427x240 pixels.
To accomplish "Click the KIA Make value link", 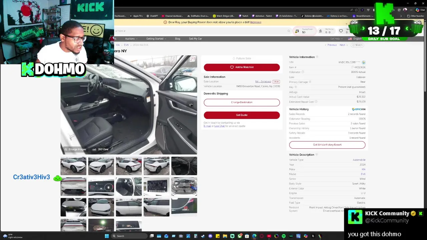I will [364, 169].
